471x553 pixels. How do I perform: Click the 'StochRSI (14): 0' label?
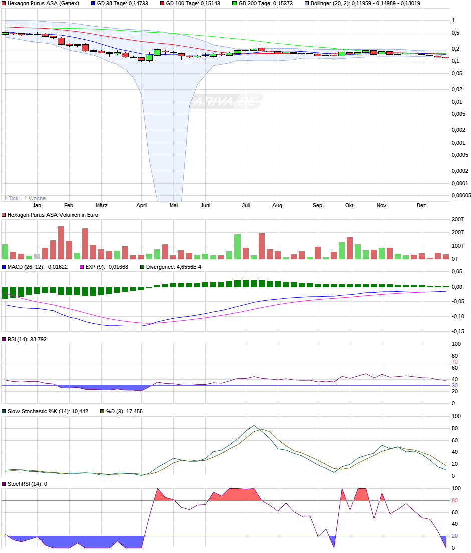27,484
